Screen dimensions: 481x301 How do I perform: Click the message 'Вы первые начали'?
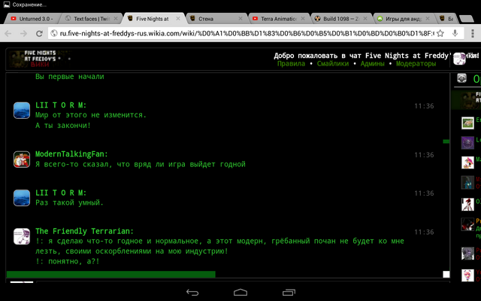(x=70, y=77)
